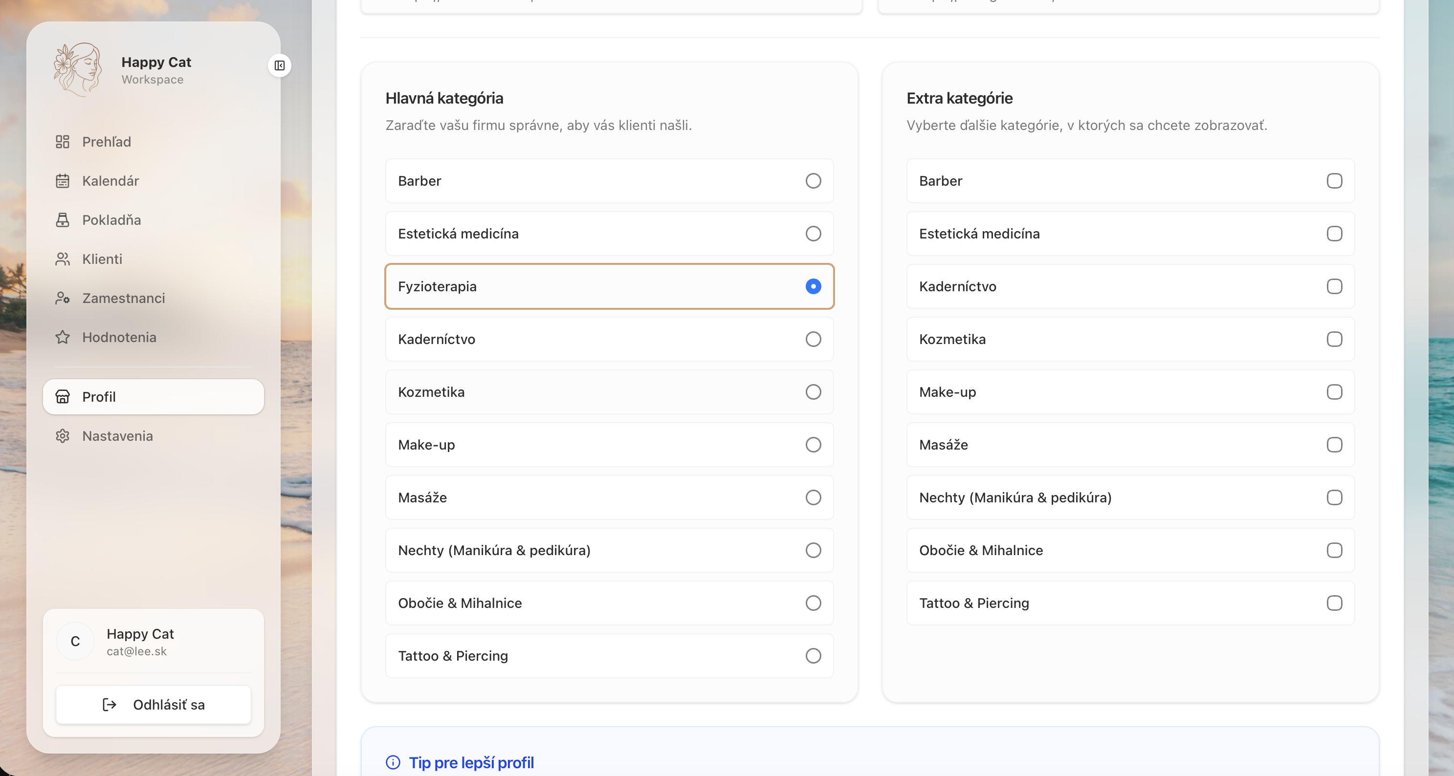1454x776 pixels.
Task: Click the Klienti people icon
Action: click(63, 259)
